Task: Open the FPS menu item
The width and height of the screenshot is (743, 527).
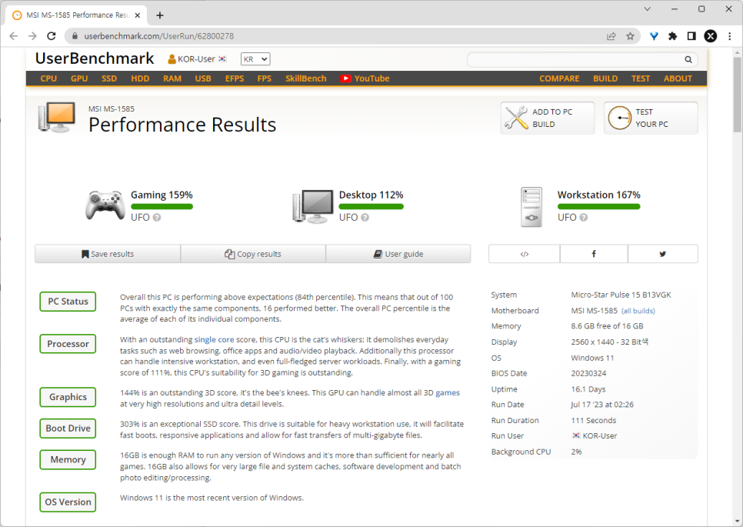Action: pos(265,78)
